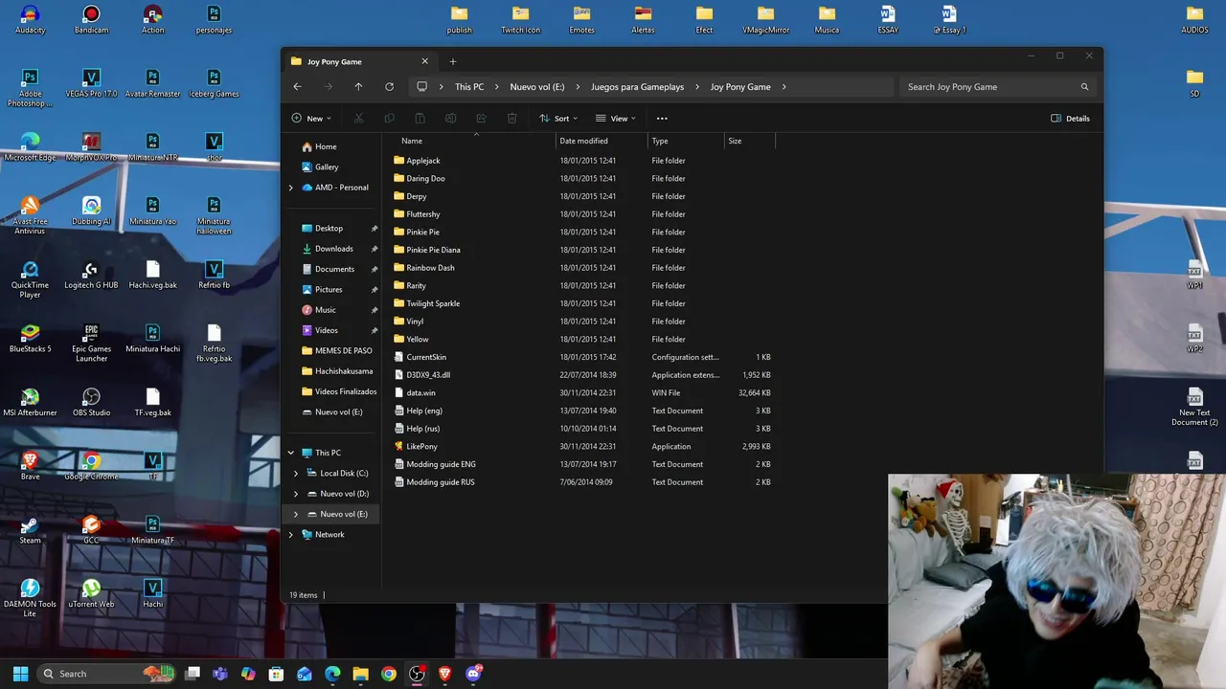Open MEMES DE PASO folder in sidebar
This screenshot has height=689, width=1226.
tap(343, 351)
